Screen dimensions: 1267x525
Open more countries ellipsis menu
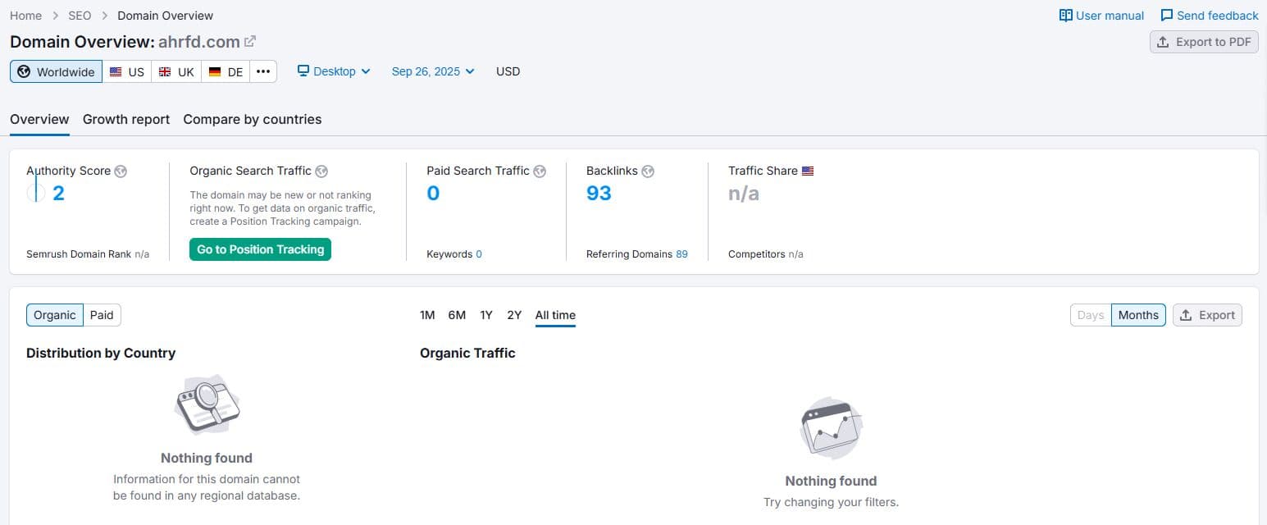click(263, 71)
